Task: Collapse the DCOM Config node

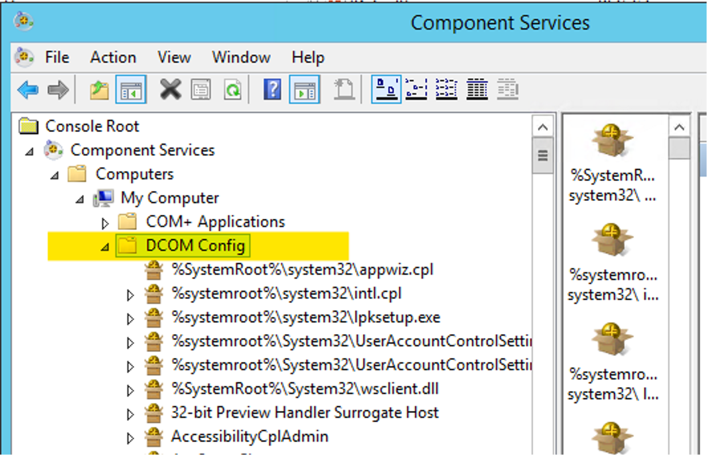Action: pyautogui.click(x=105, y=247)
